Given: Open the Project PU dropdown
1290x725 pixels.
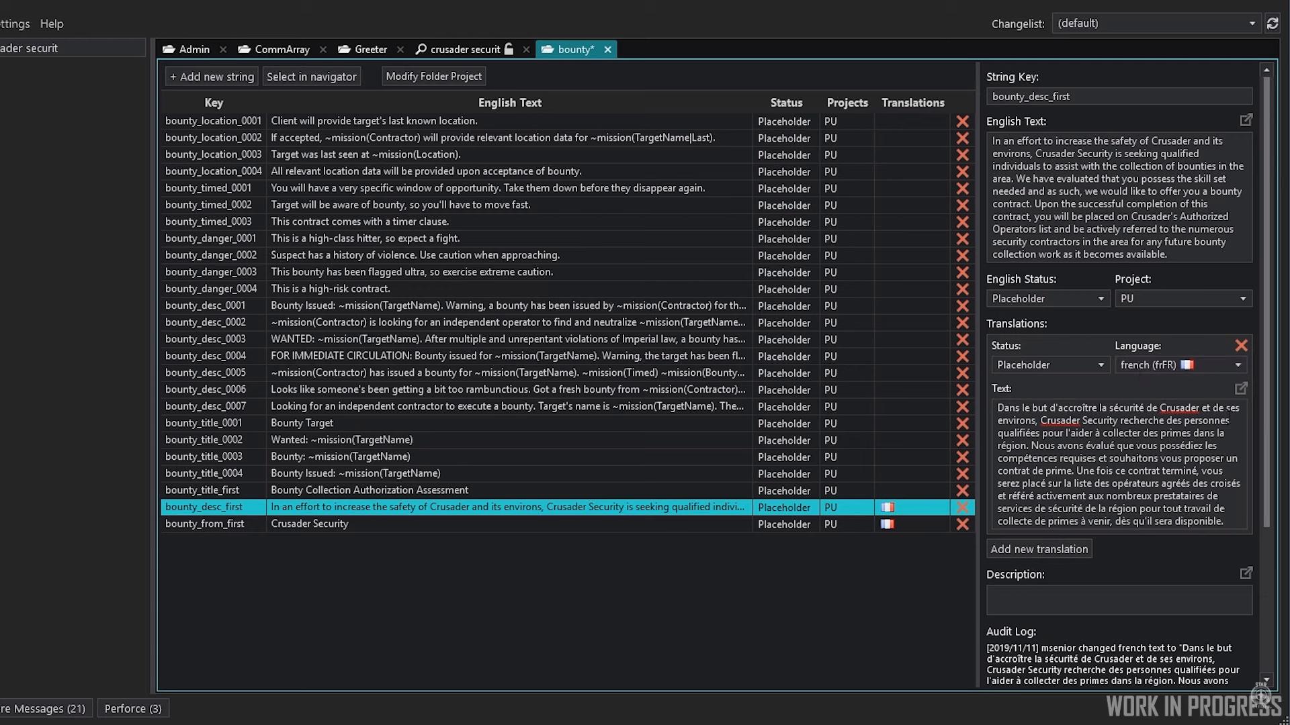Looking at the screenshot, I should click(1183, 299).
